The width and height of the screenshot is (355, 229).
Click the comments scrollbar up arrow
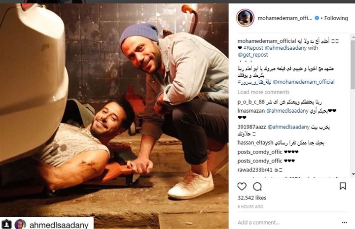click(x=353, y=36)
